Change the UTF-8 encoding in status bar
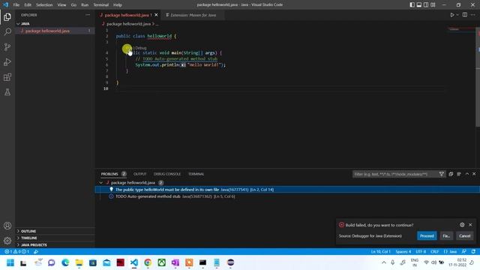480x270 pixels. (421, 252)
